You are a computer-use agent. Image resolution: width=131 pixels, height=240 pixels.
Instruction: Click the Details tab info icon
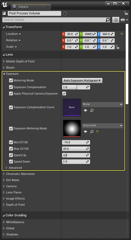15,7
